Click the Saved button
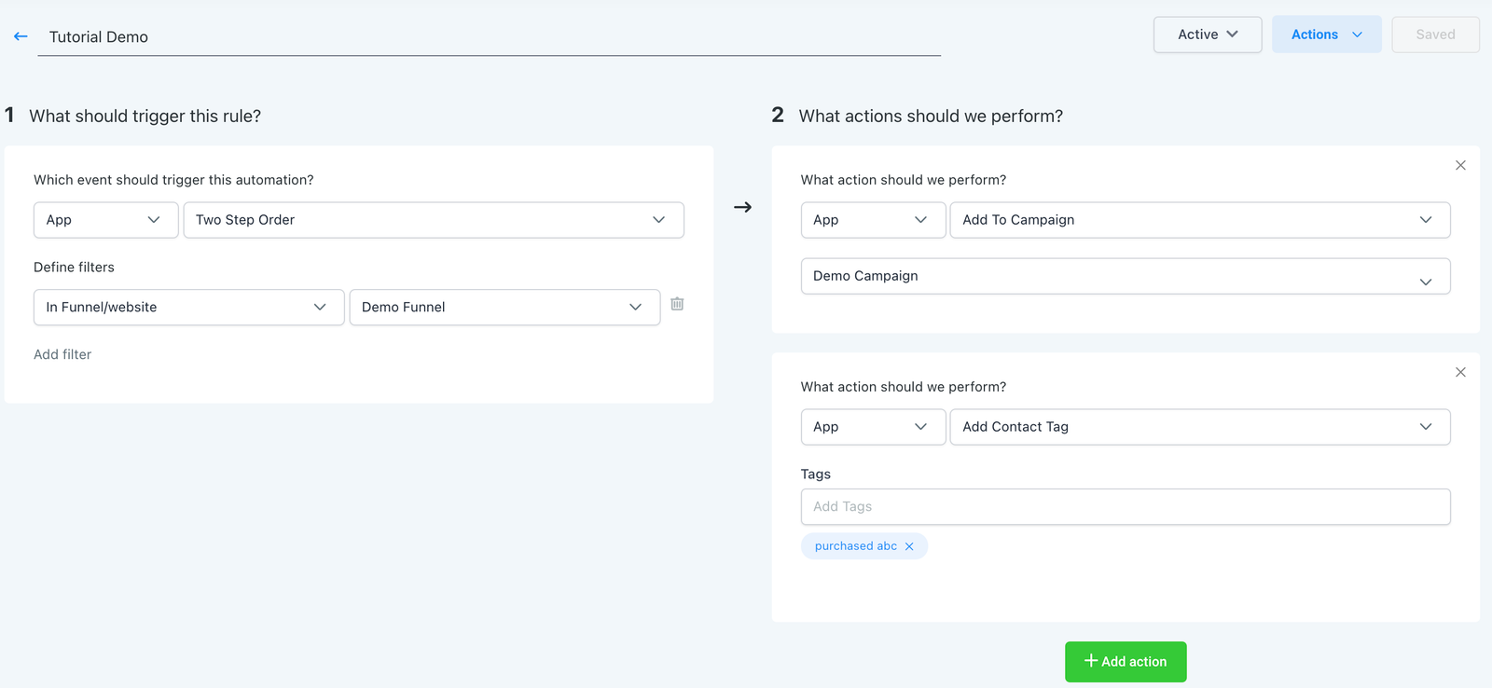Screen dimensions: 1492x688 pyautogui.click(x=1434, y=34)
